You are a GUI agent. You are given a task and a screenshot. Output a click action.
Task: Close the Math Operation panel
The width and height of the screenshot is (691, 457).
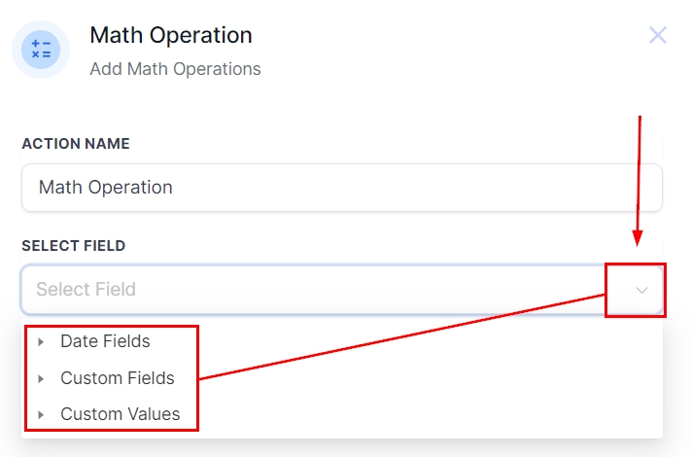point(658,36)
